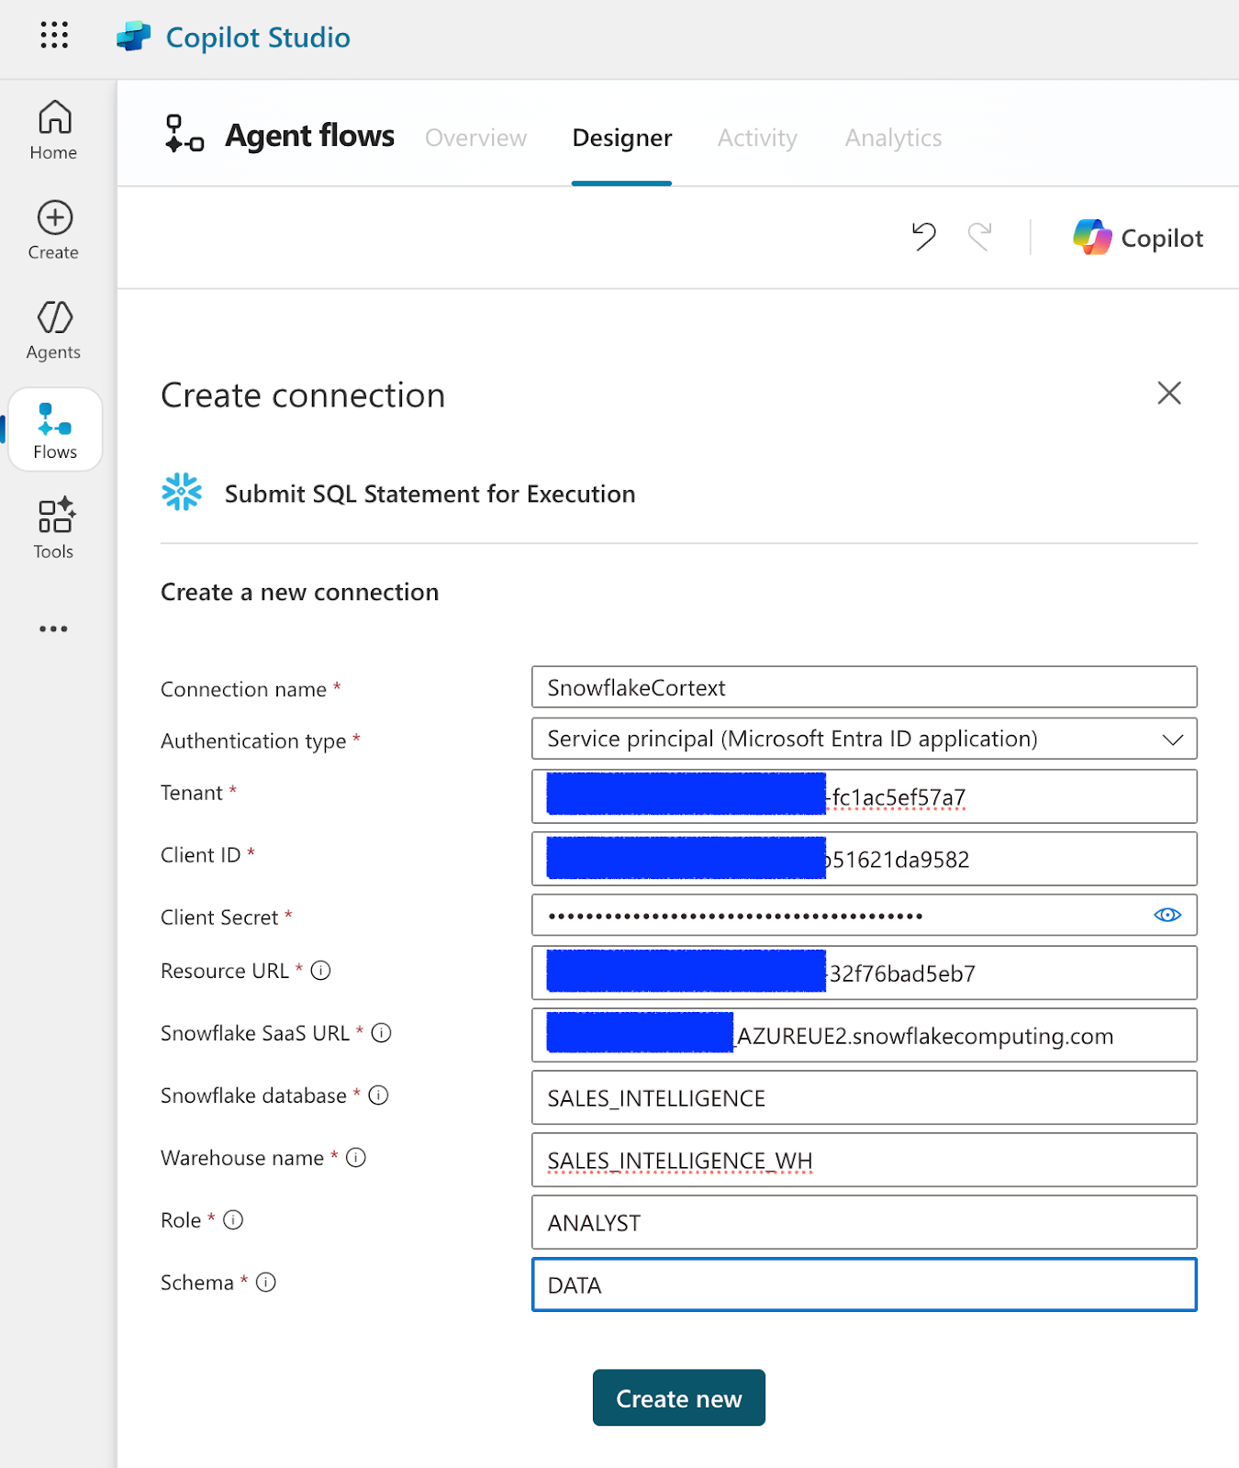Click info icon next to Resource URL
Viewport: 1239px width, 1468px height.
pyautogui.click(x=320, y=971)
